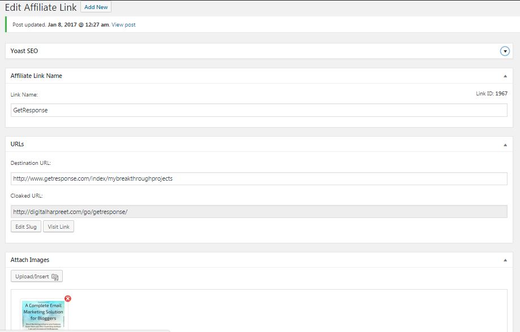Click the Destination URL label

(31, 163)
